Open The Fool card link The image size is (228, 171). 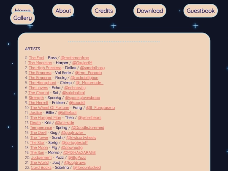pos(36,58)
